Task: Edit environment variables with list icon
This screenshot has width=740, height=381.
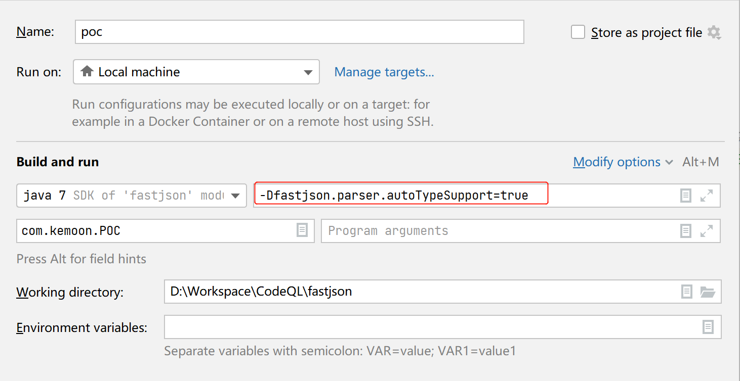Action: click(708, 327)
